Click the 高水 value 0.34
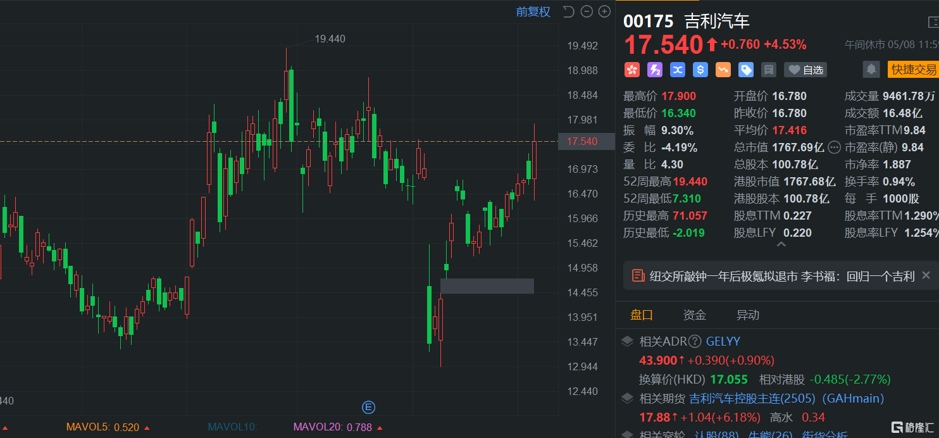Viewport: 939px width, 438px height. (x=813, y=417)
